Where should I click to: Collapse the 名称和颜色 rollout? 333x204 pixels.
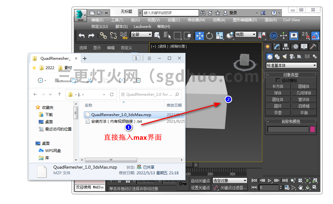[x=291, y=121]
